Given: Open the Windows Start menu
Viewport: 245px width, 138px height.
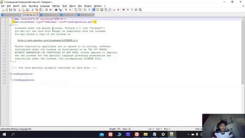Looking at the screenshot, I should [x=4, y=135].
